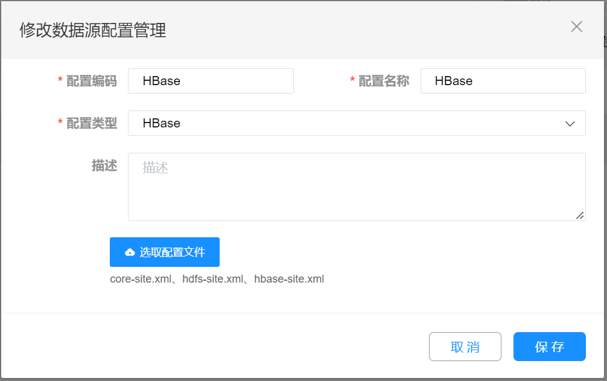Select the hdfs-site.xml file name

coord(212,279)
